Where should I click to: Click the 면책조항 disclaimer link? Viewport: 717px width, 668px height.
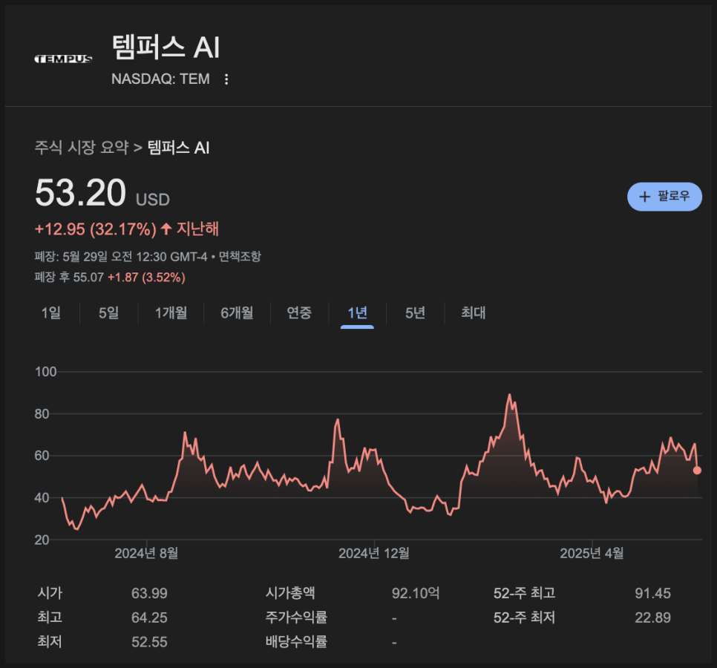240,257
